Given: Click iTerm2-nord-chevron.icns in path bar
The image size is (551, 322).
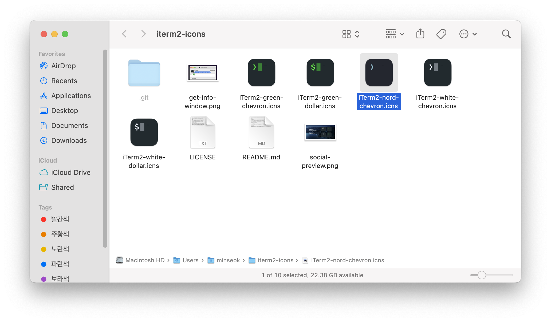Looking at the screenshot, I should coord(343,260).
